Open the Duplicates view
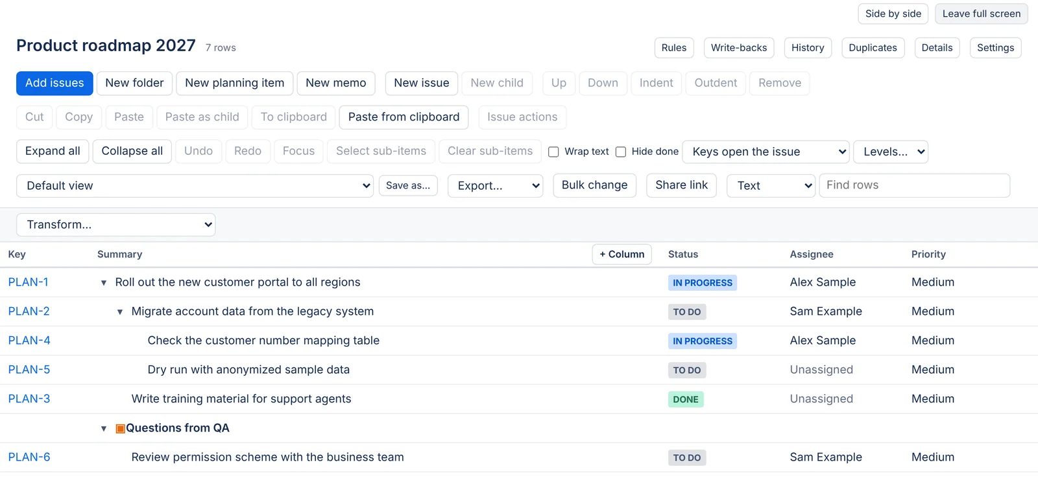The width and height of the screenshot is (1038, 482). tap(873, 48)
